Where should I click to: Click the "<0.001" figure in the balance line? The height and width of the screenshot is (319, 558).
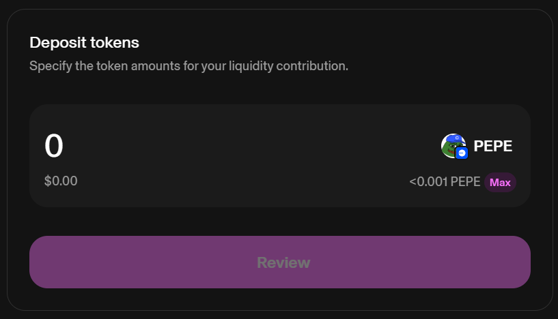click(428, 182)
